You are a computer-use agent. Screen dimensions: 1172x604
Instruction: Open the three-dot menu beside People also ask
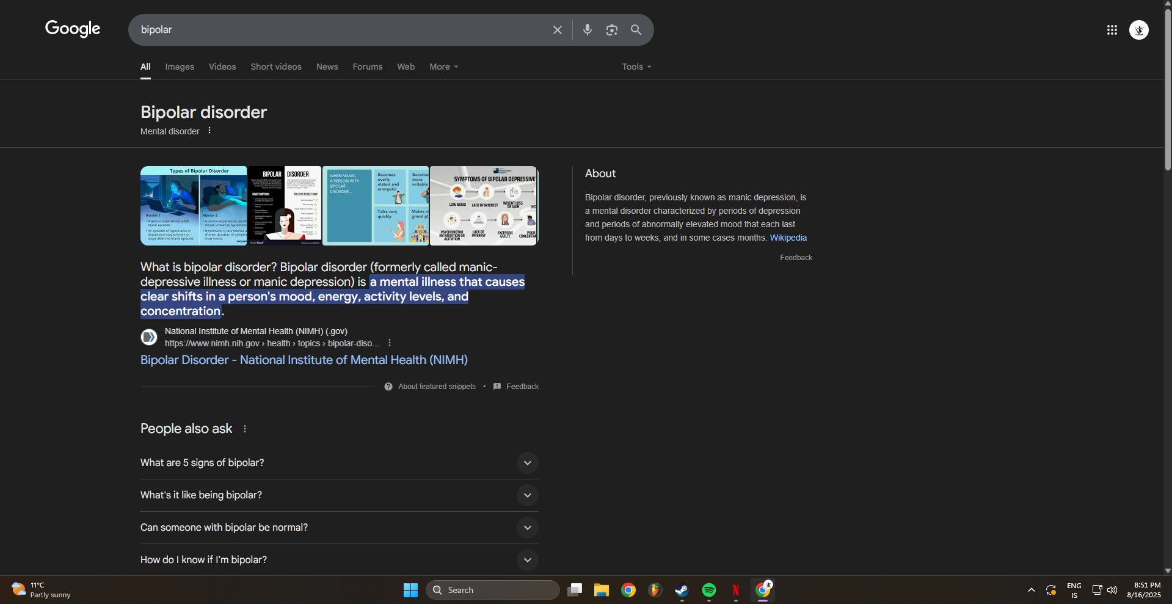click(245, 429)
